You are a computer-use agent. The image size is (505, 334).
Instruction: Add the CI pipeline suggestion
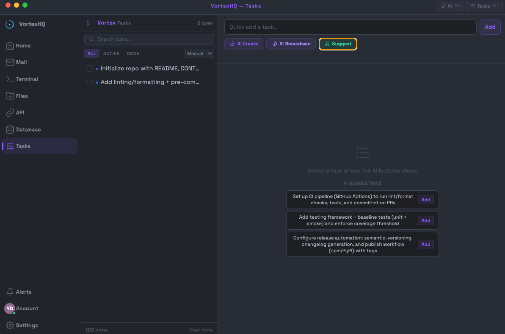[425, 200]
